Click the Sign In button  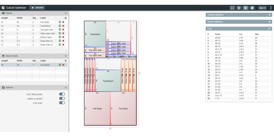[x=262, y=8]
